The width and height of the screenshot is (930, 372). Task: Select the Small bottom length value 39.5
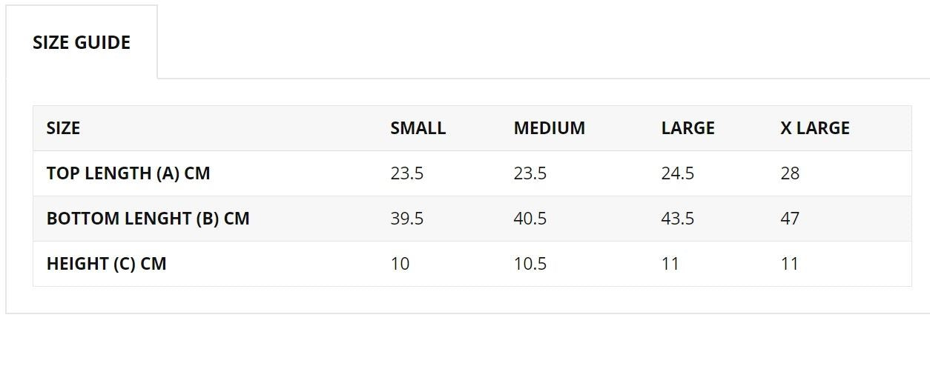pyautogui.click(x=407, y=219)
